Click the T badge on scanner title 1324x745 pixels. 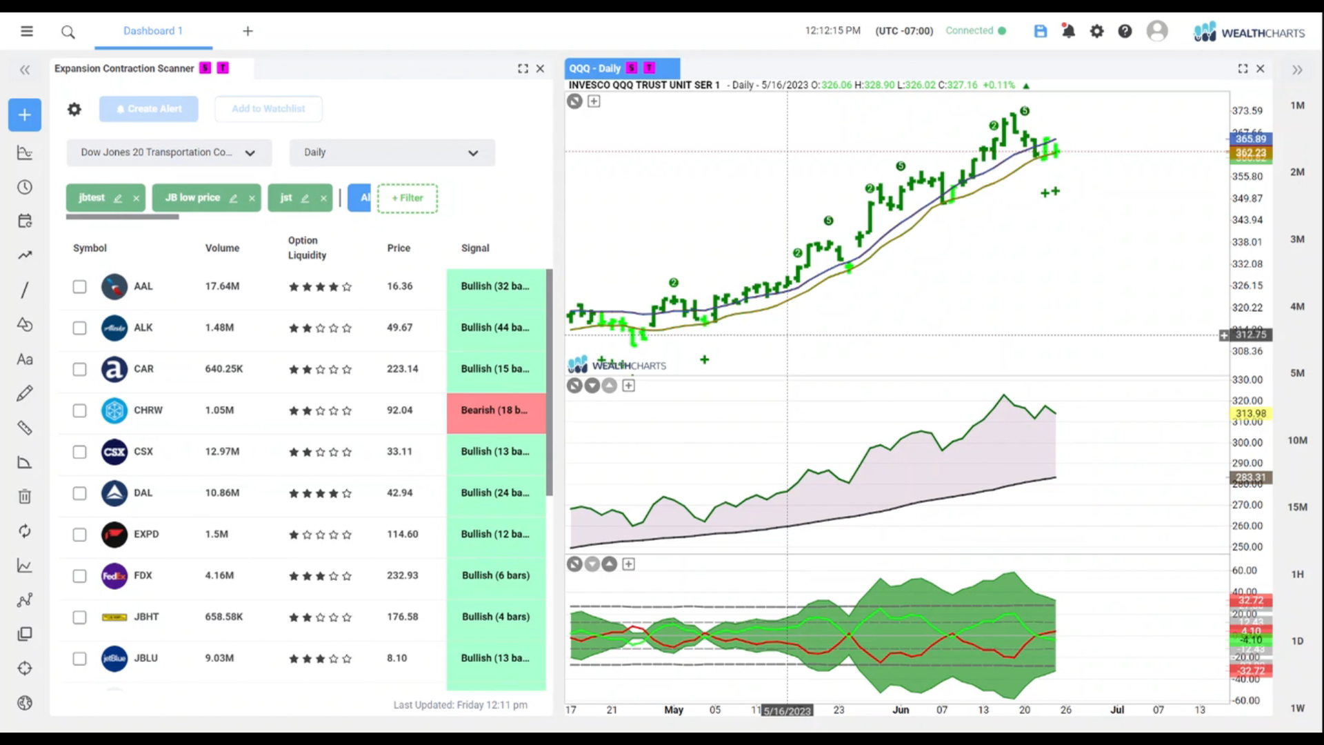coord(223,68)
